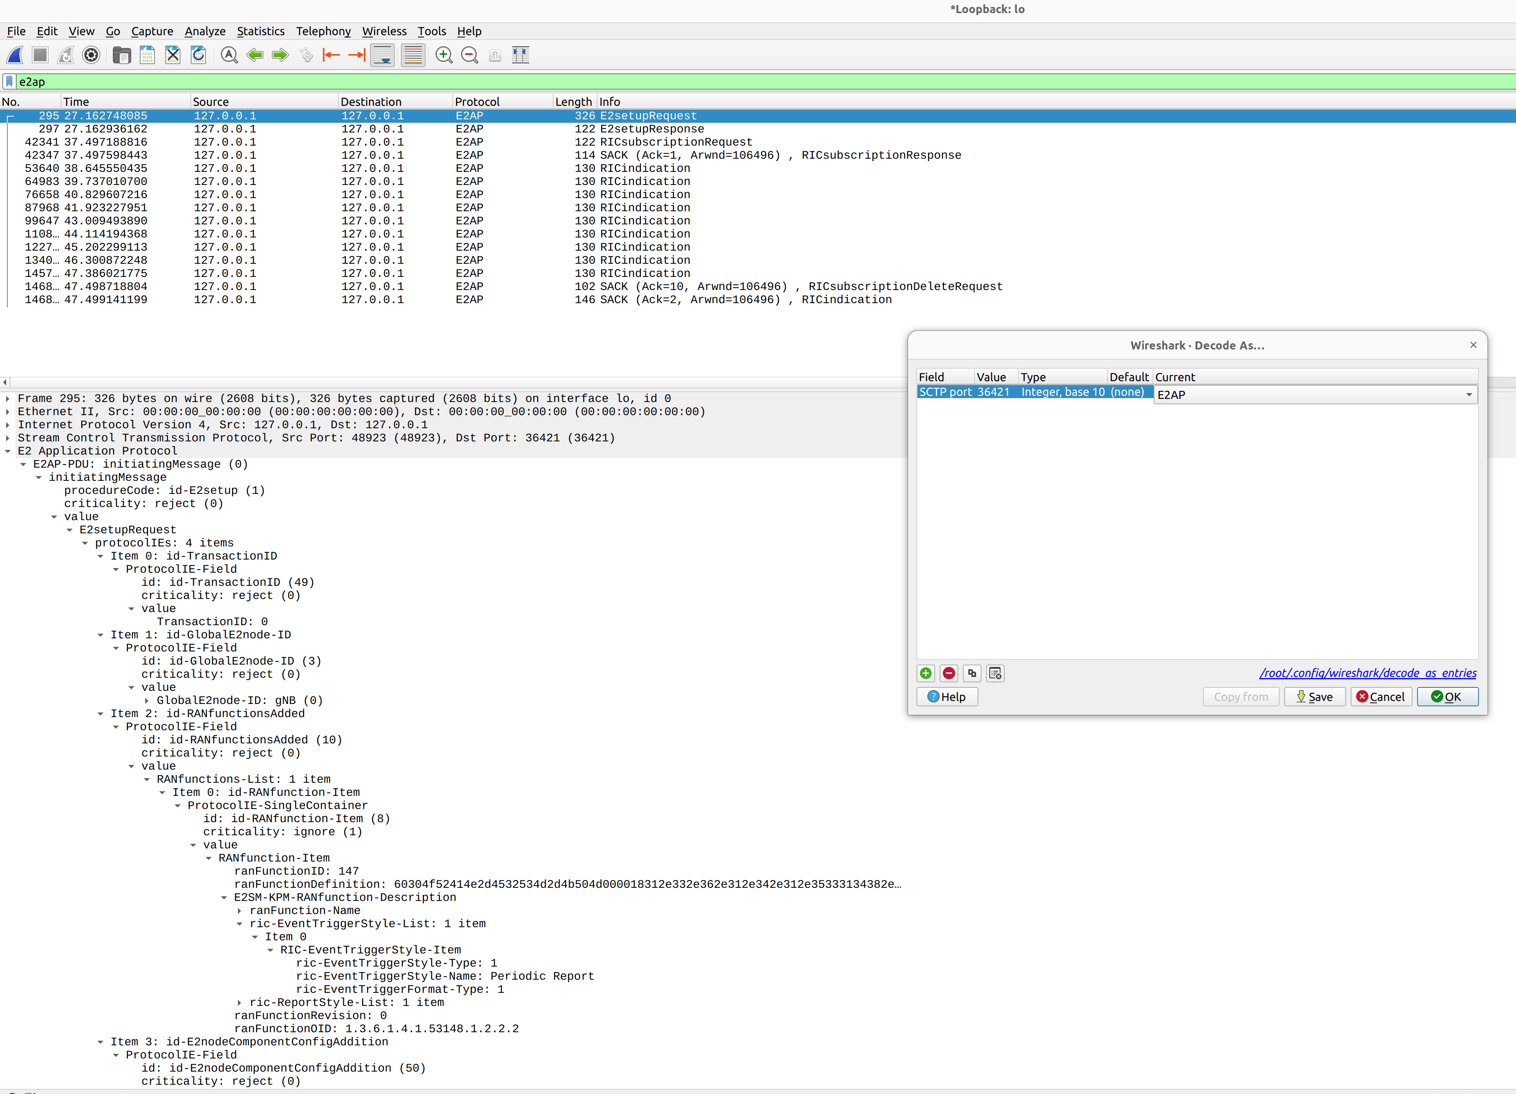The width and height of the screenshot is (1516, 1094).
Task: Click Save in Decode As dialog
Action: [x=1314, y=697]
